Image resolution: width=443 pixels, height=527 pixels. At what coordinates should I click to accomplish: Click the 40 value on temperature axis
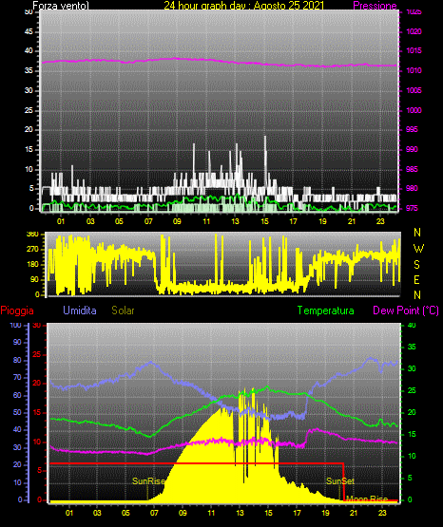pos(412,325)
